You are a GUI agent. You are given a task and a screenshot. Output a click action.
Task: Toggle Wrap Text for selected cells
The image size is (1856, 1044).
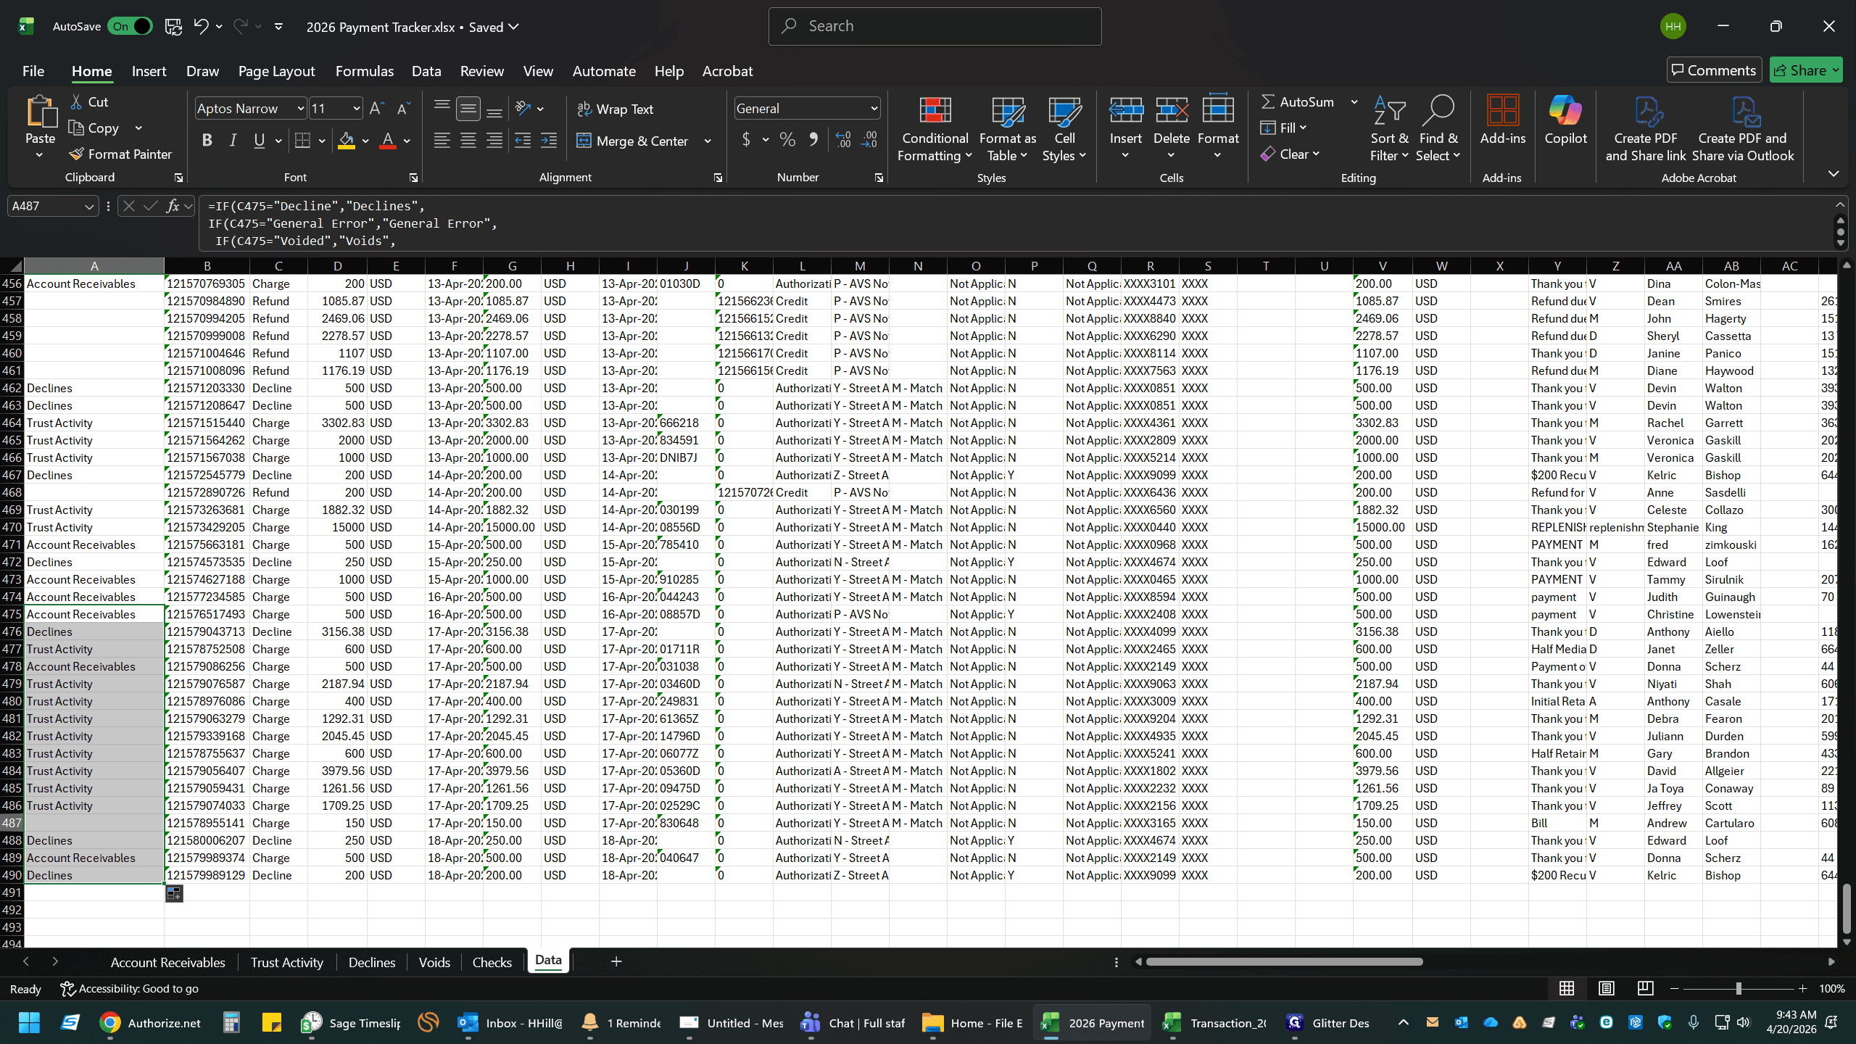(616, 109)
